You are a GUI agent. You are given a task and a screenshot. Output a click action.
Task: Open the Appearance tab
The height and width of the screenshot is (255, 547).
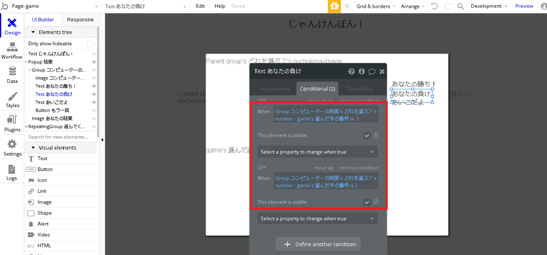point(275,89)
